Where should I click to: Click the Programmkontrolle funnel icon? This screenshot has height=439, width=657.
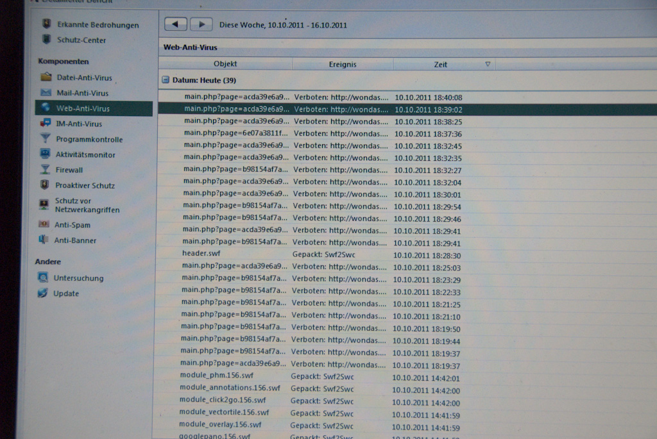pos(46,138)
